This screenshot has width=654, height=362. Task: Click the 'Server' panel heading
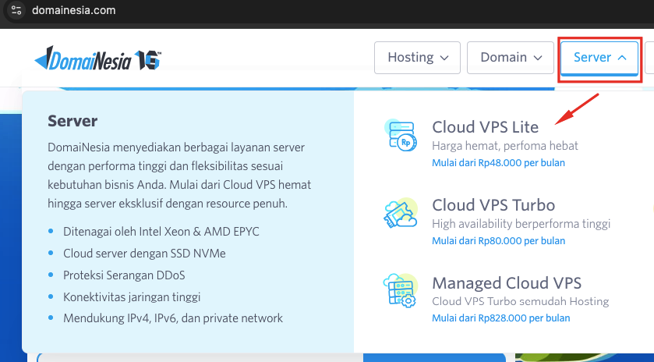(x=72, y=121)
